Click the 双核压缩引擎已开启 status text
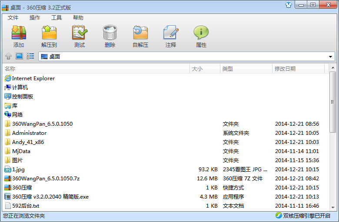The image size is (339, 222). [306, 215]
